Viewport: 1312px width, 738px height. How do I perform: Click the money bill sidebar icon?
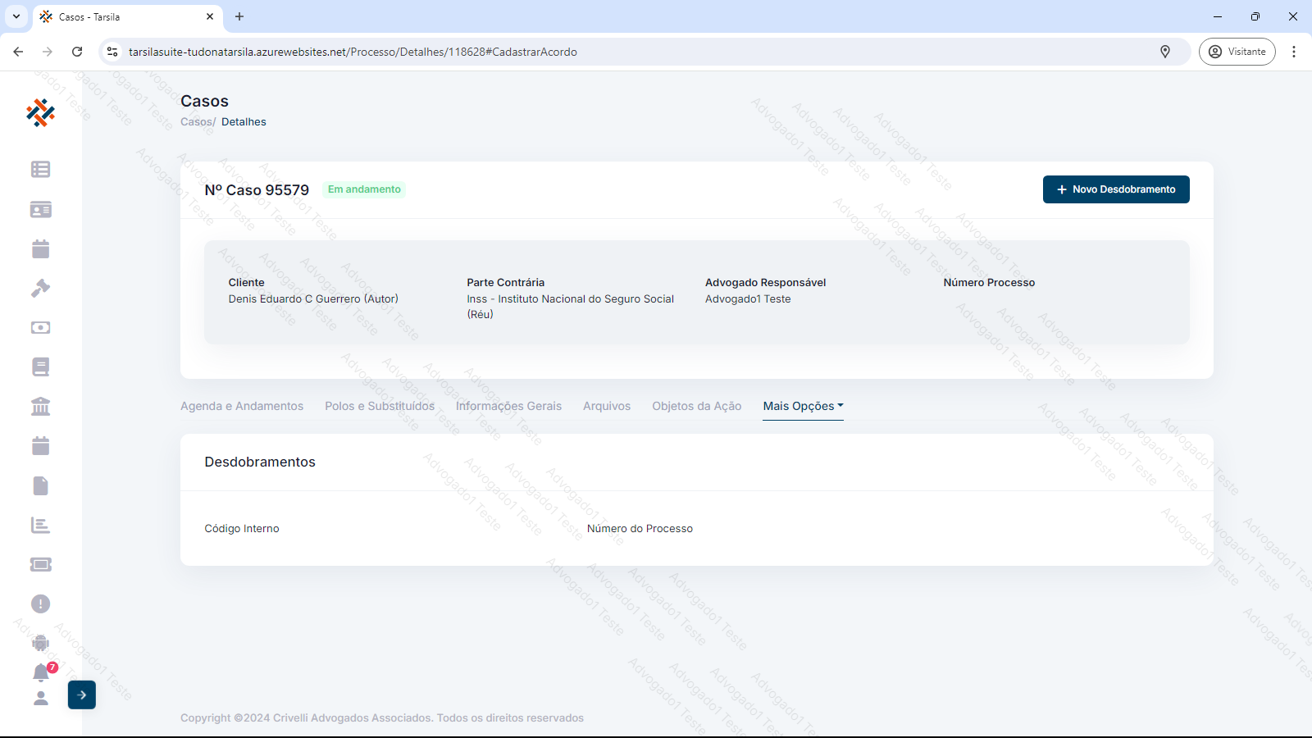(x=40, y=328)
